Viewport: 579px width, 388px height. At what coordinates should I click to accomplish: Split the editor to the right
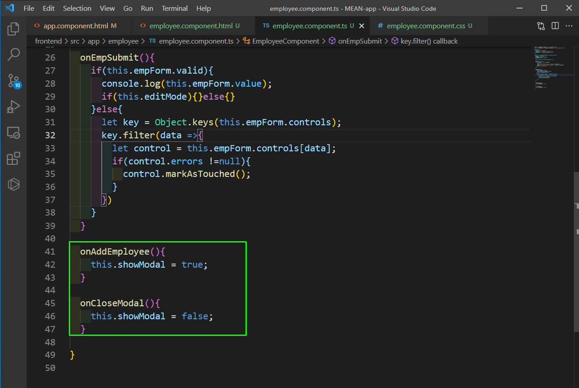pos(555,26)
